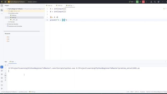
Task: Click UTF-8 encoding in status bar
Action: [137, 92]
